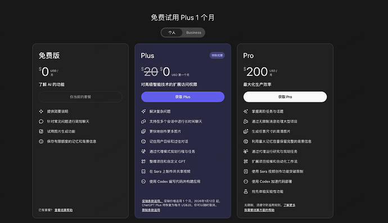This screenshot has height=223, width=388.
Task: Click the struck-through $20 price
Action: 150,72
